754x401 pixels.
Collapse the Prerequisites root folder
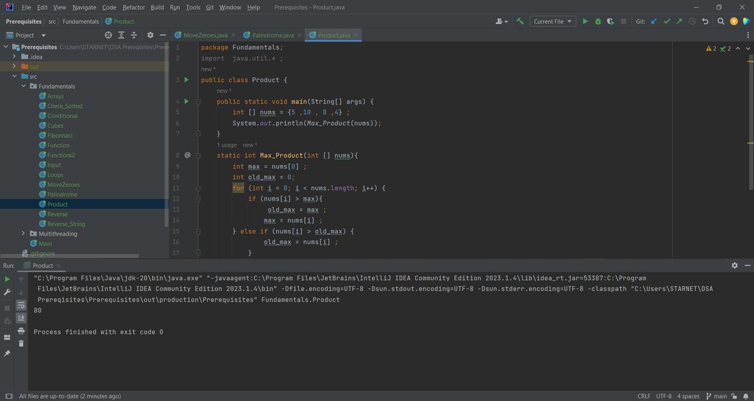coord(6,47)
